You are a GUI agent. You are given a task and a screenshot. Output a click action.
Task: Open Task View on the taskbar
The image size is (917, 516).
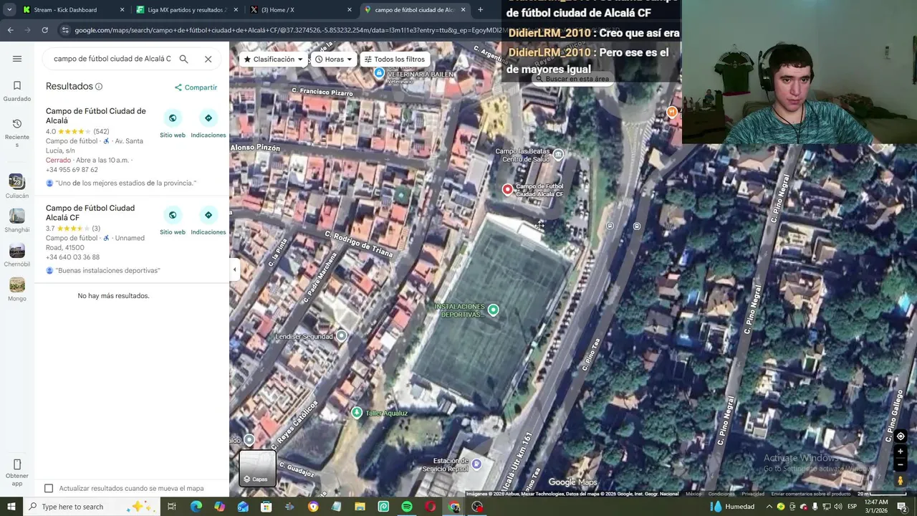tap(172, 507)
